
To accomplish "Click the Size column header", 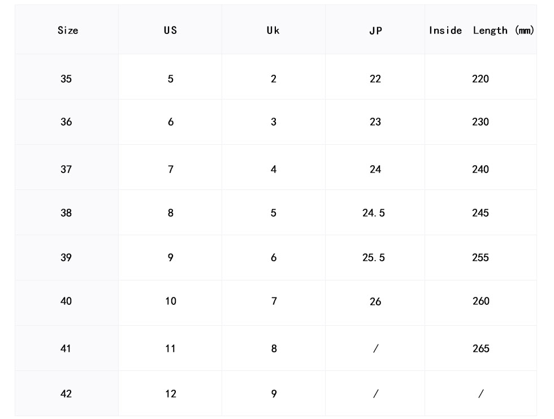I will (x=67, y=31).
